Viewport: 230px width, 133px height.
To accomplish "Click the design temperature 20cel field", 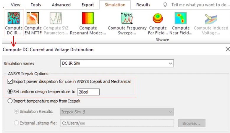I will 88,92.
